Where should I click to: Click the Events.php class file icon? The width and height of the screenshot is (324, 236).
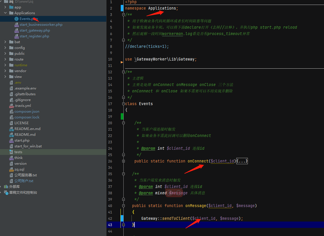(x=17, y=19)
